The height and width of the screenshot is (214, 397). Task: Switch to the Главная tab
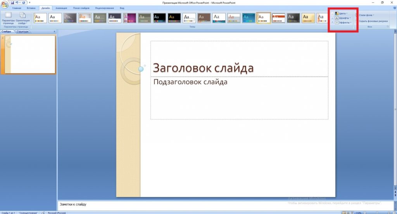[17, 8]
